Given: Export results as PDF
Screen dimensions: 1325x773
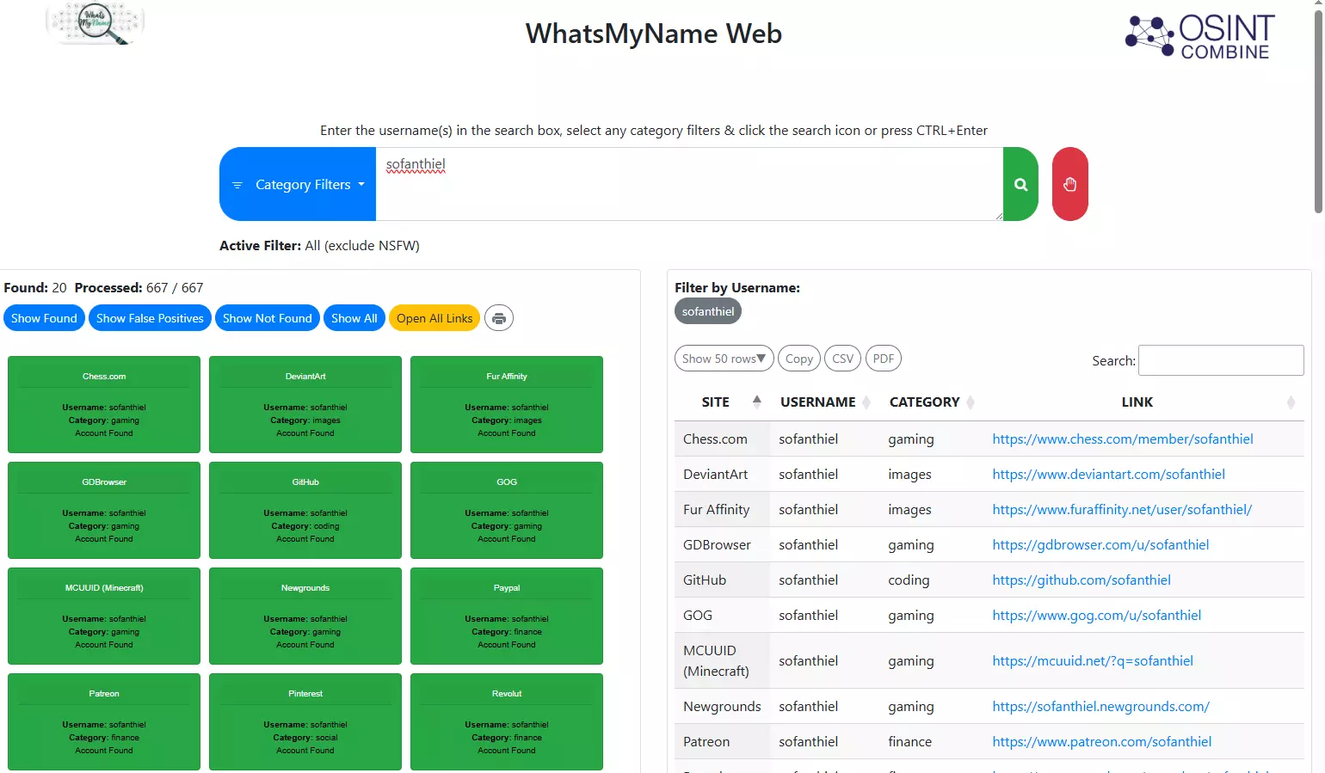Looking at the screenshot, I should 884,359.
